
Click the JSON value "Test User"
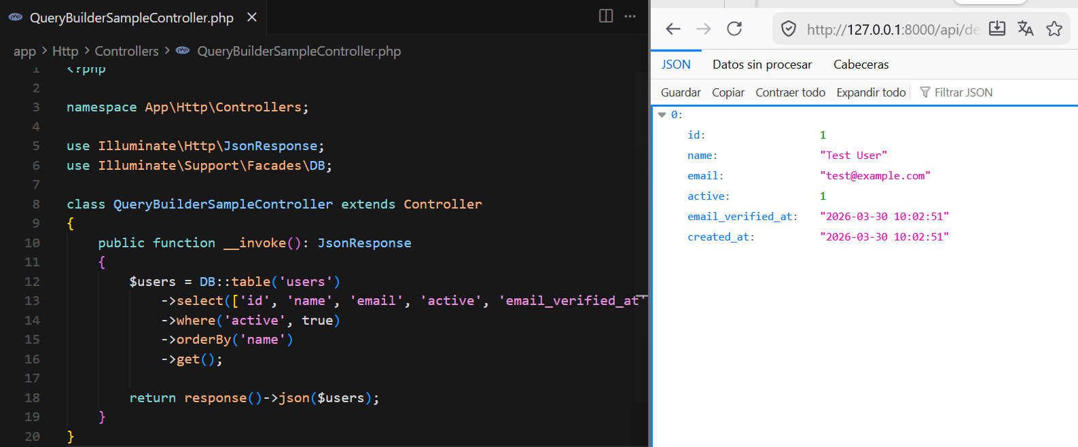click(x=854, y=156)
